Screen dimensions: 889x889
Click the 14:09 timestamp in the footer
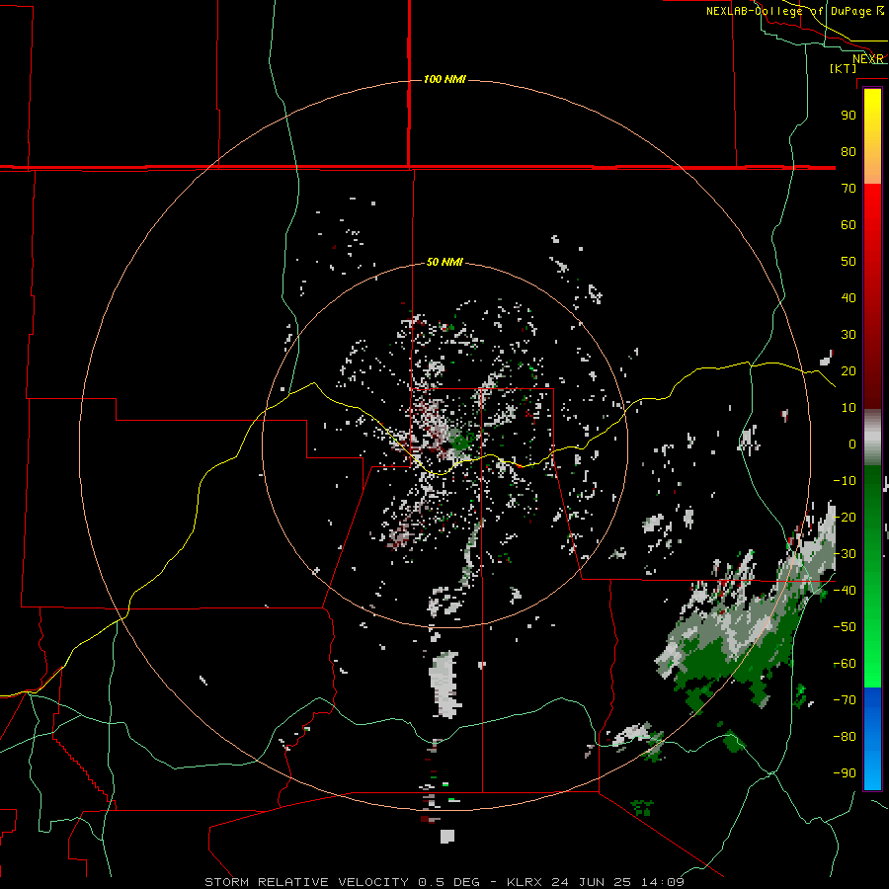[662, 882]
